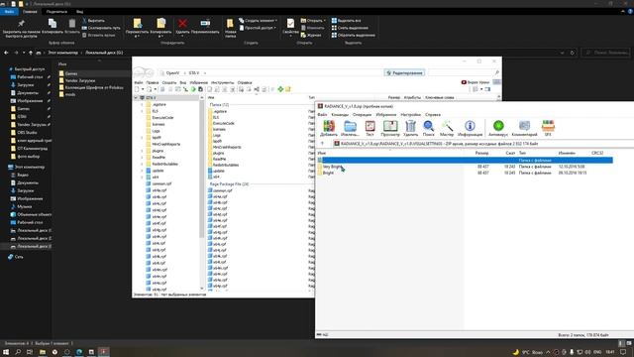Click the search magnifier in OpenIV
The width and height of the screenshot is (634, 357).
497,72
